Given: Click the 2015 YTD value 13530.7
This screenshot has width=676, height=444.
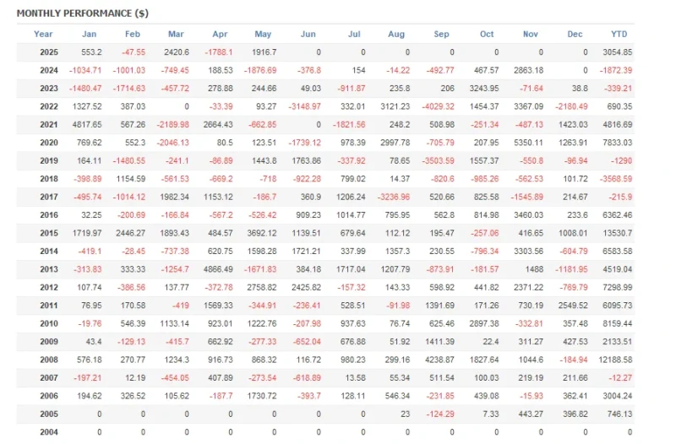Looking at the screenshot, I should [618, 233].
